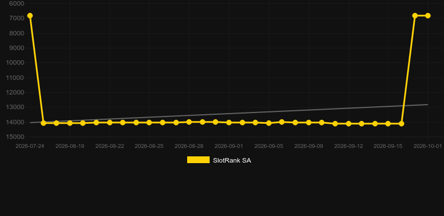Click the y-axis value 13000
Image resolution: width=444 pixels, height=216 pixels.
point(15,107)
